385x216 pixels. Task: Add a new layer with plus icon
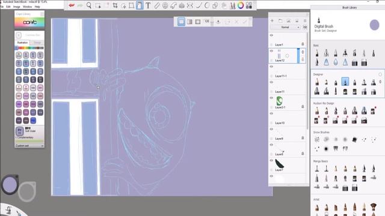272,21
